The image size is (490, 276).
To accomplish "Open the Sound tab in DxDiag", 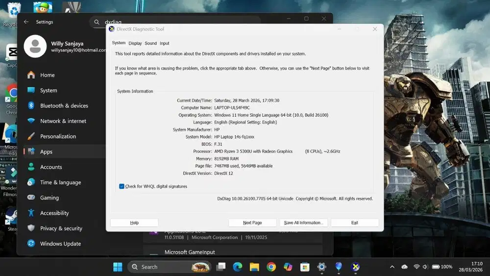I will (x=150, y=43).
